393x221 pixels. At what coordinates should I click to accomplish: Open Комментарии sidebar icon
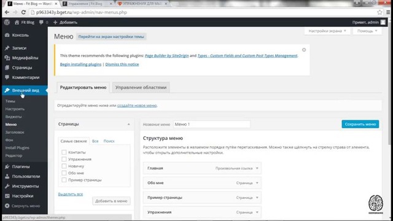(7, 77)
